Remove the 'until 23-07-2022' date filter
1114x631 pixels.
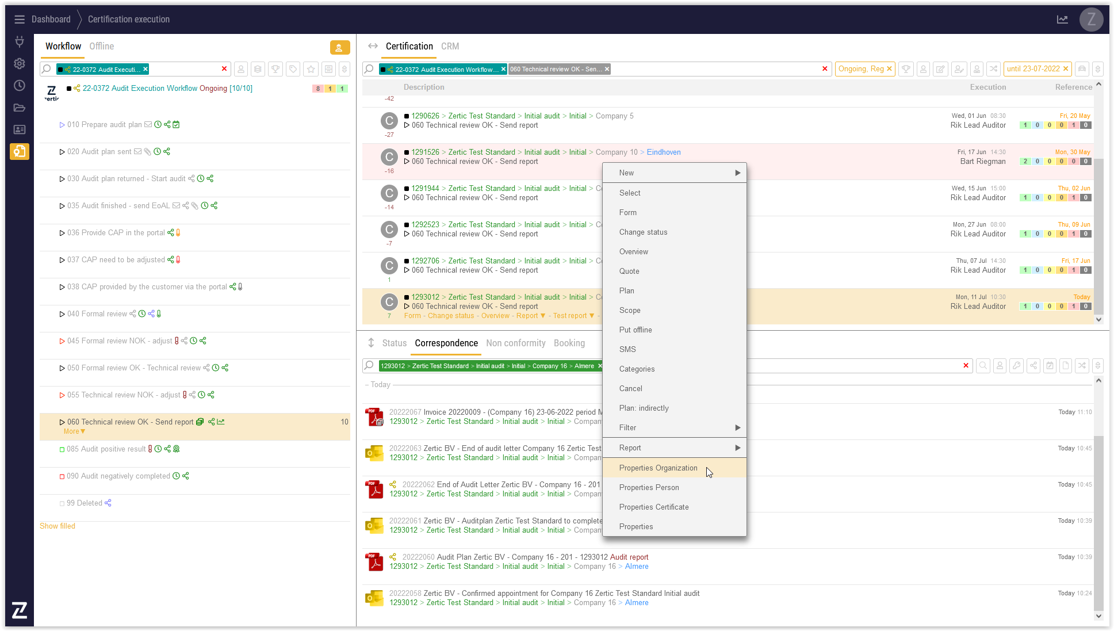click(1066, 69)
